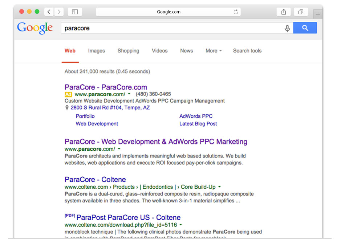
Task: Reload the page using the refresh icon
Action: 236,12
